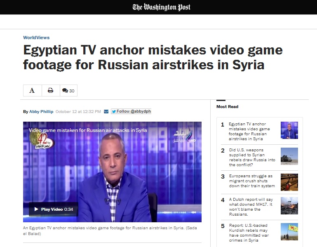Read 'A Dutch report will say' MH17 story
The height and width of the screenshot is (247, 317).
(251, 207)
